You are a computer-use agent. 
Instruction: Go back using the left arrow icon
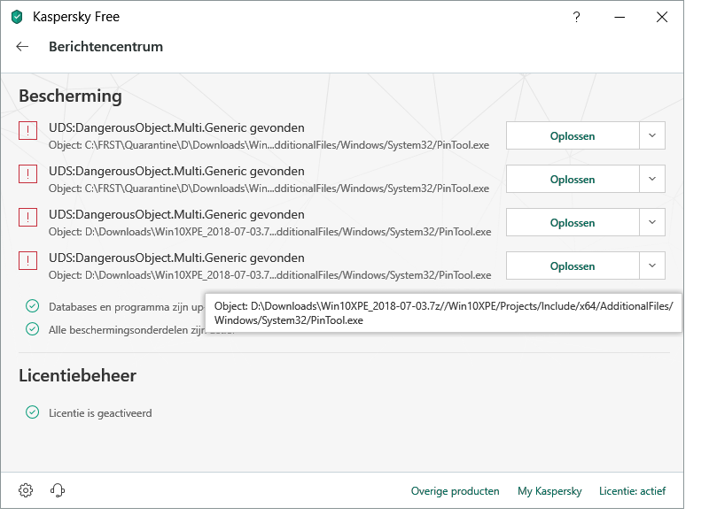tap(22, 47)
